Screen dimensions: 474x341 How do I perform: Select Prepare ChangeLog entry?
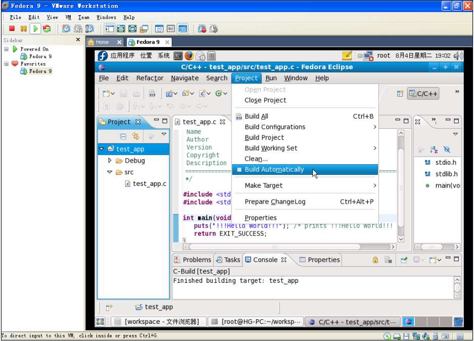(305, 202)
